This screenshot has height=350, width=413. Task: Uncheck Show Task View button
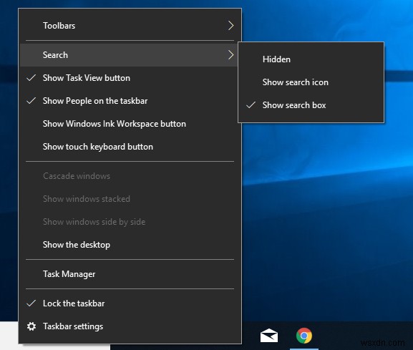tap(130, 78)
